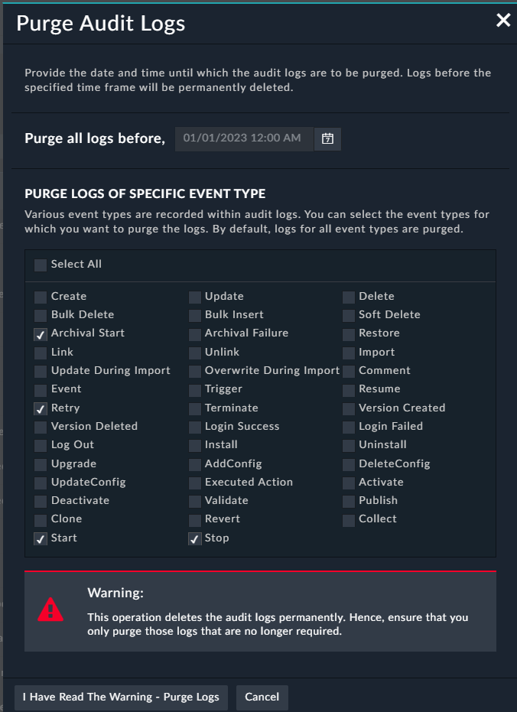
Task: Tick the Bulk Delete checkbox
Action: [40, 315]
